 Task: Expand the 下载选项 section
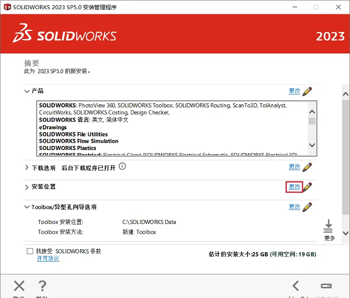(27, 167)
